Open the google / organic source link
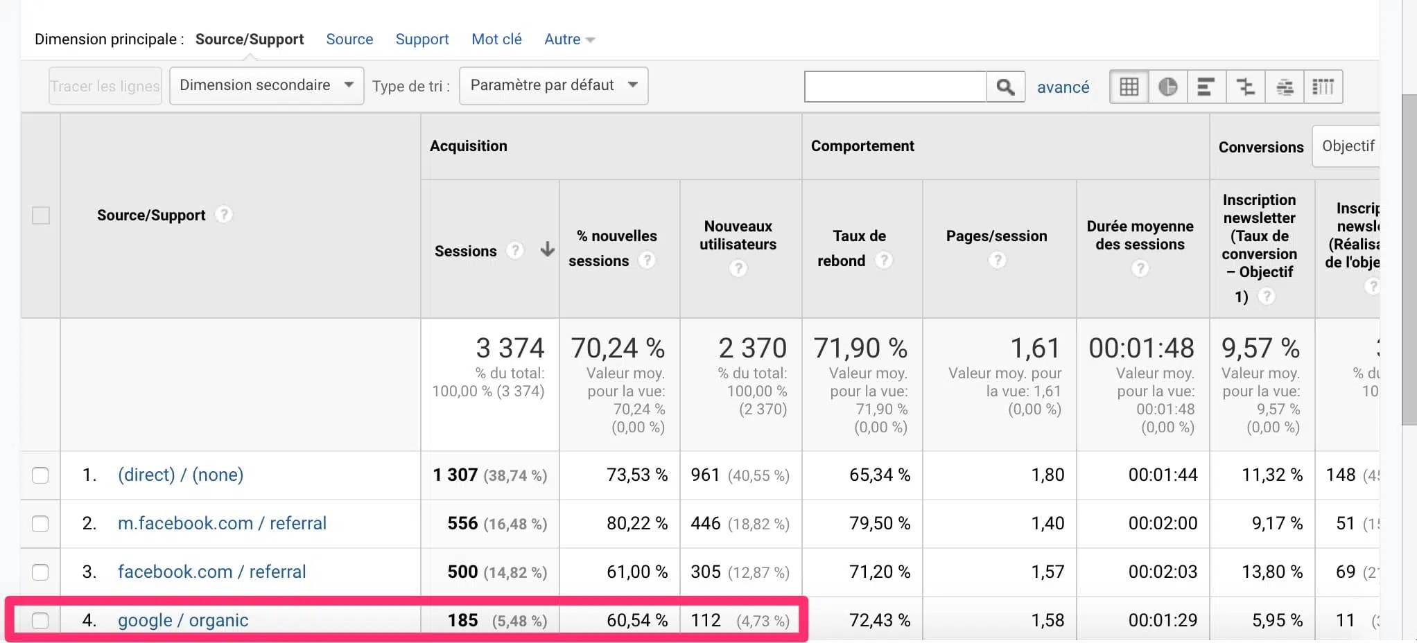Viewport: 1417px width, 643px height. (183, 620)
